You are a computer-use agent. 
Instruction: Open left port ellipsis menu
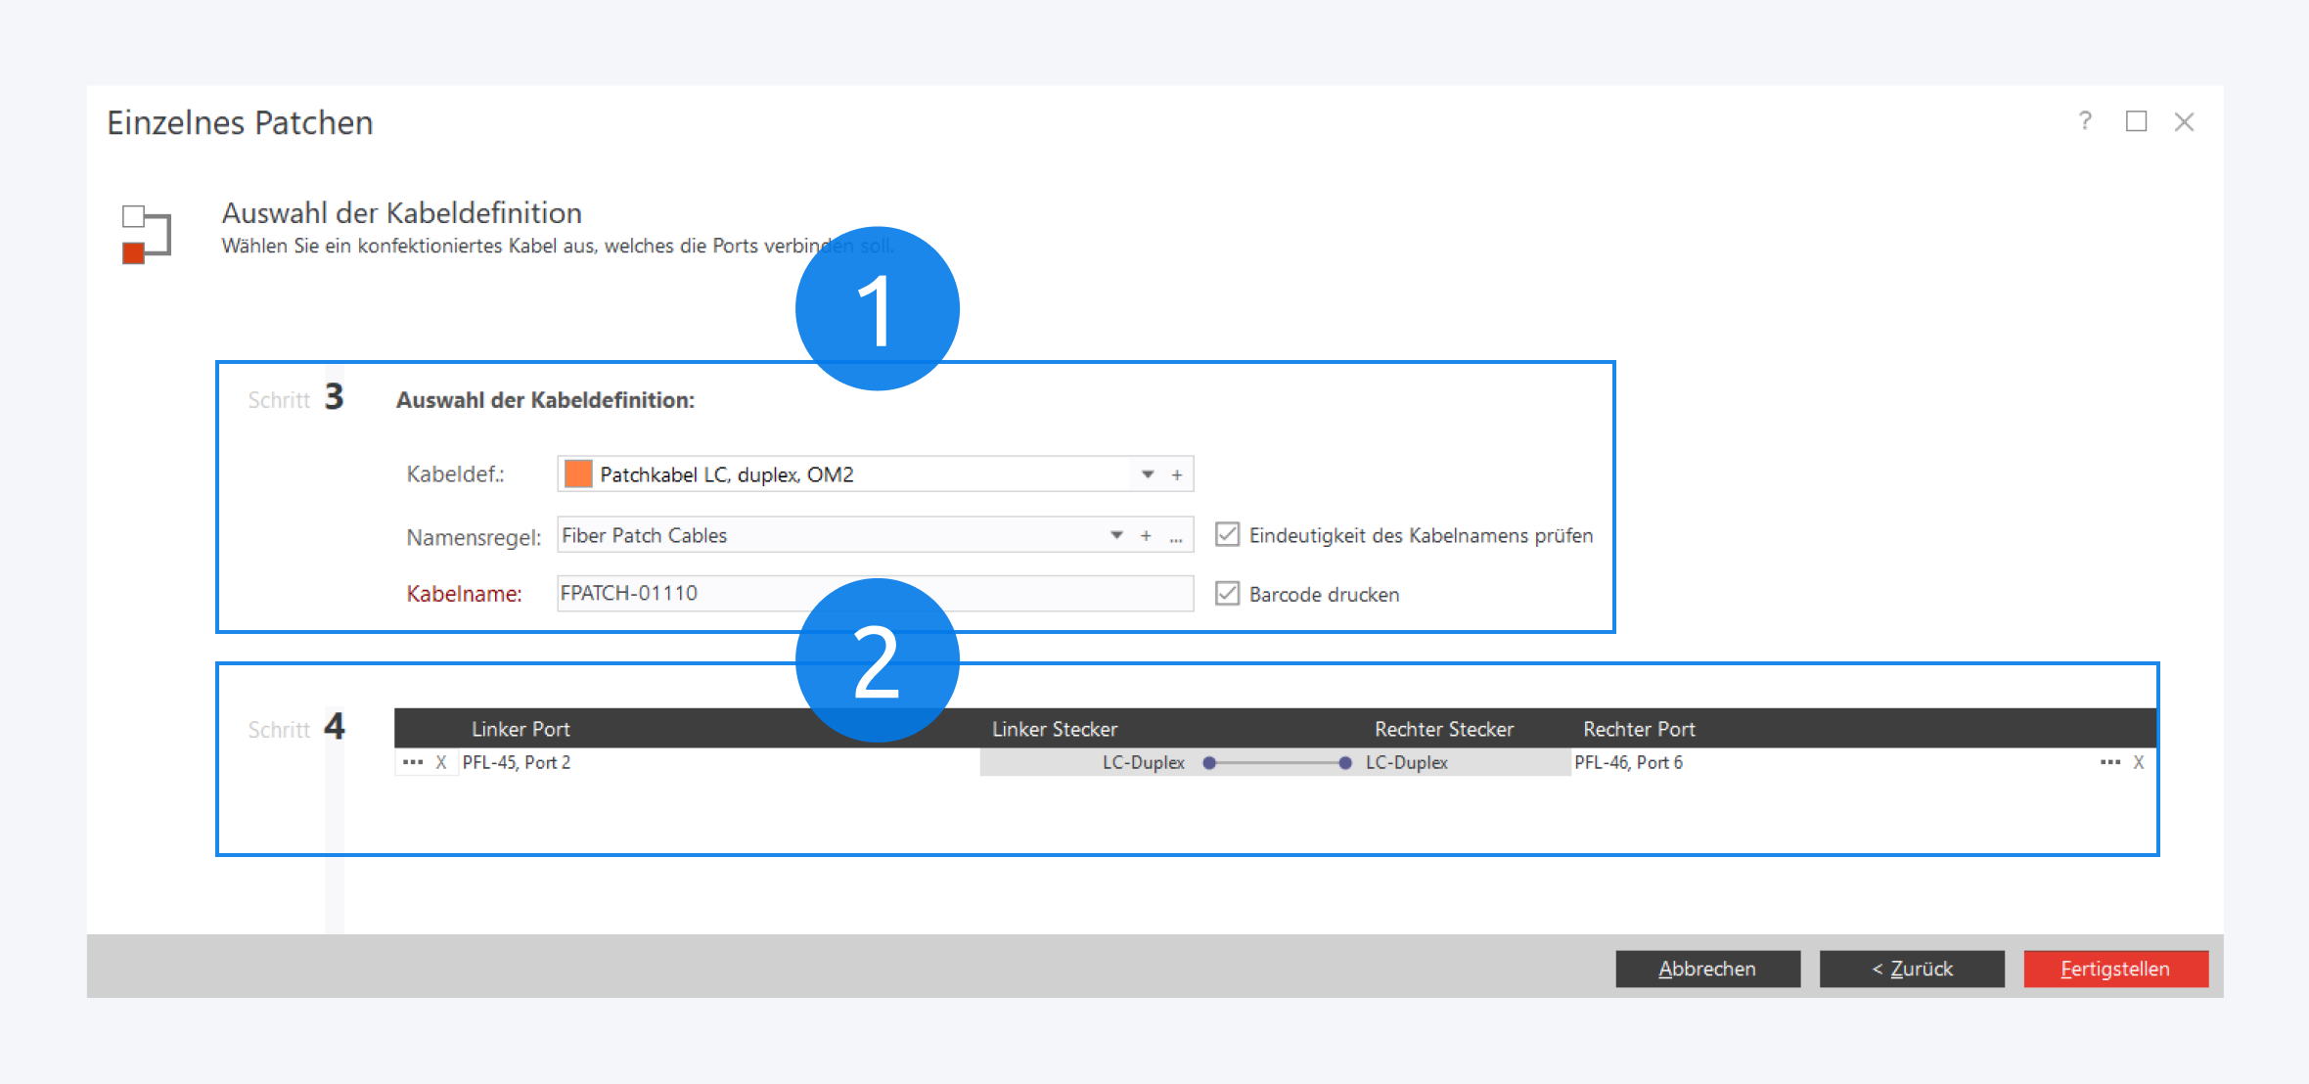coord(413,762)
